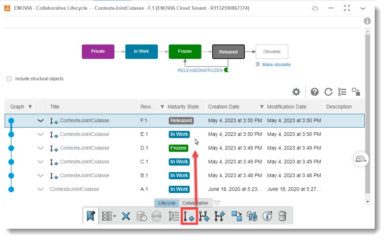The image size is (386, 240).
Task: Click the scrollbar up arrow
Action: click(x=368, y=31)
